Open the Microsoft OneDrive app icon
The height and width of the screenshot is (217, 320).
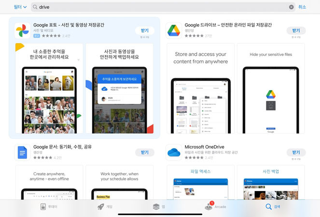tap(174, 152)
